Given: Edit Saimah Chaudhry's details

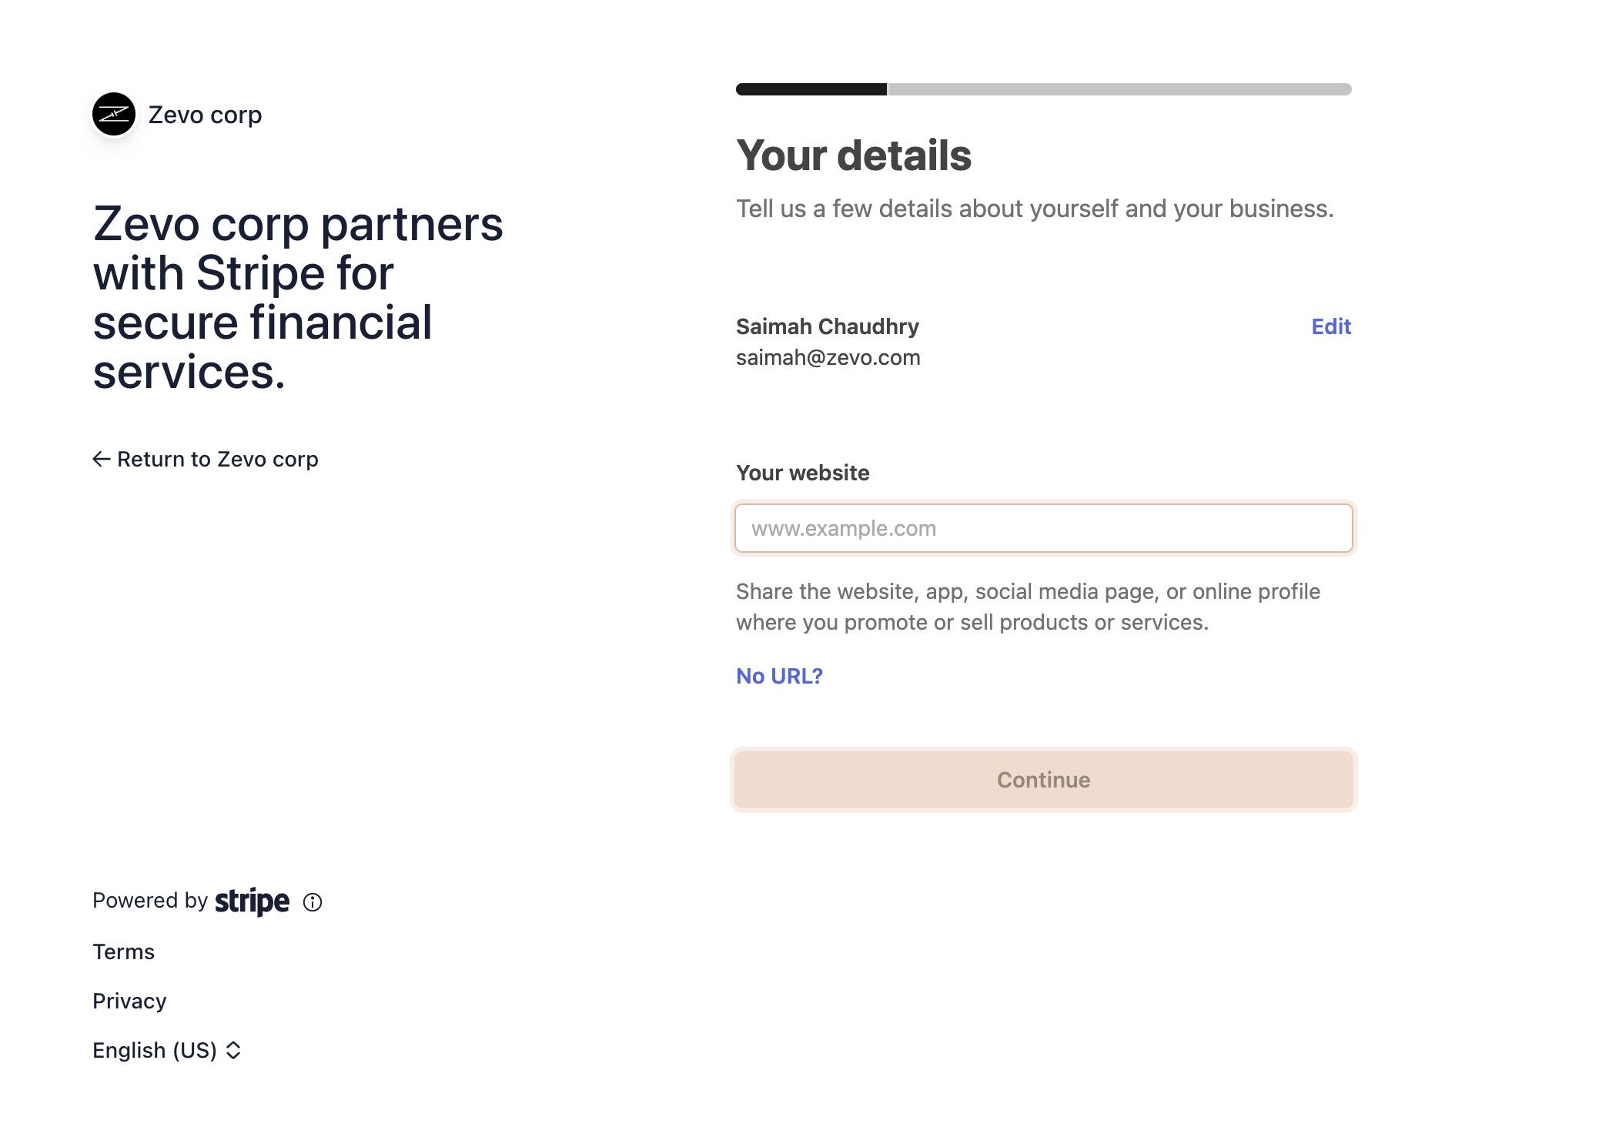Looking at the screenshot, I should [1331, 326].
